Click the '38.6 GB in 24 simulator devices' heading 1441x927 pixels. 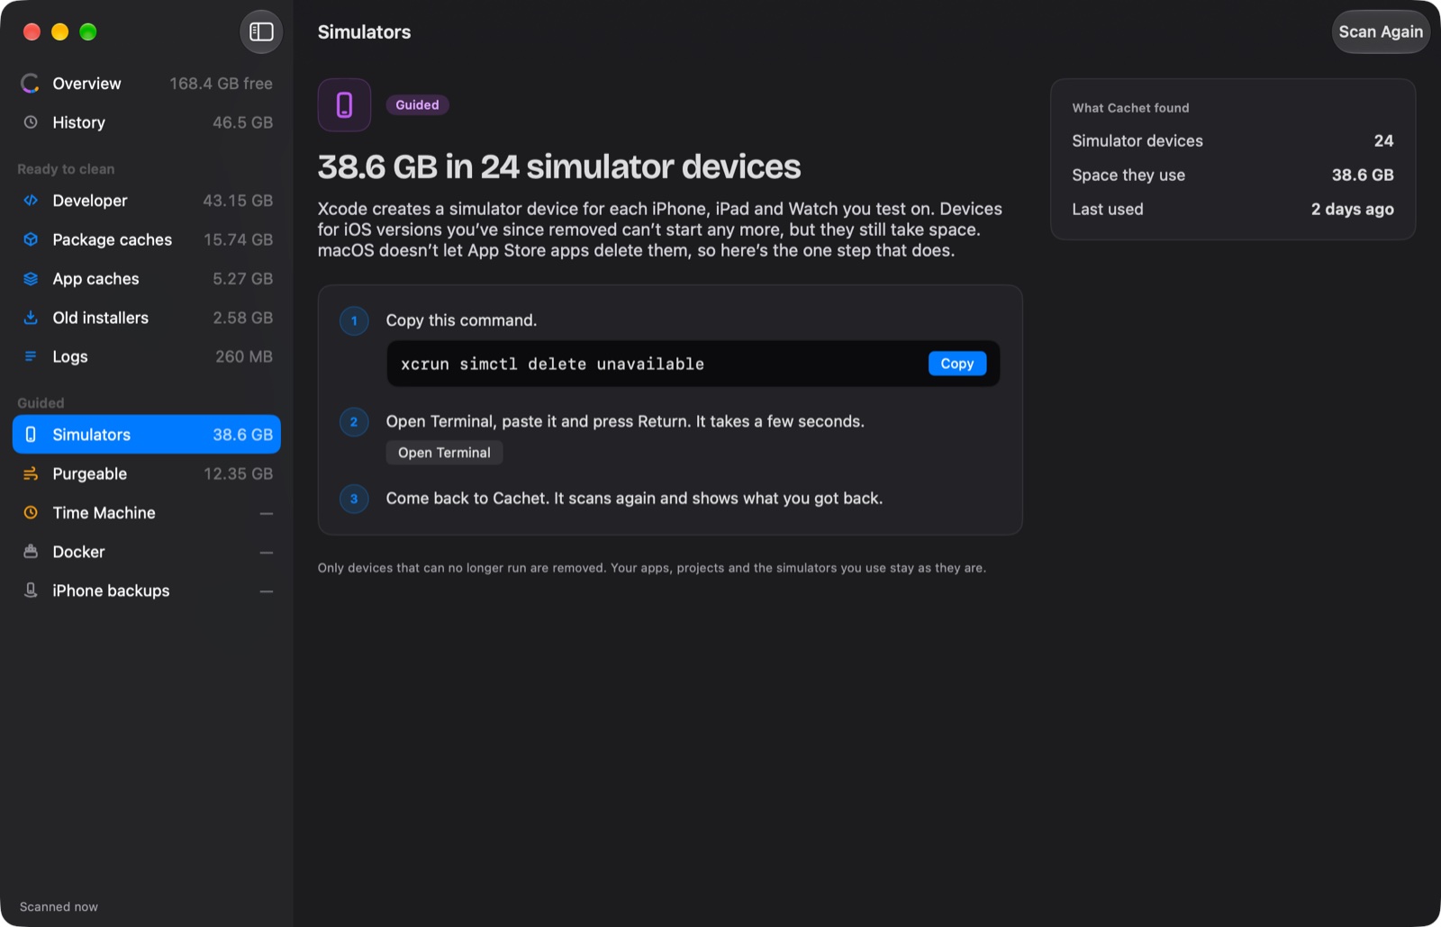pos(558,167)
